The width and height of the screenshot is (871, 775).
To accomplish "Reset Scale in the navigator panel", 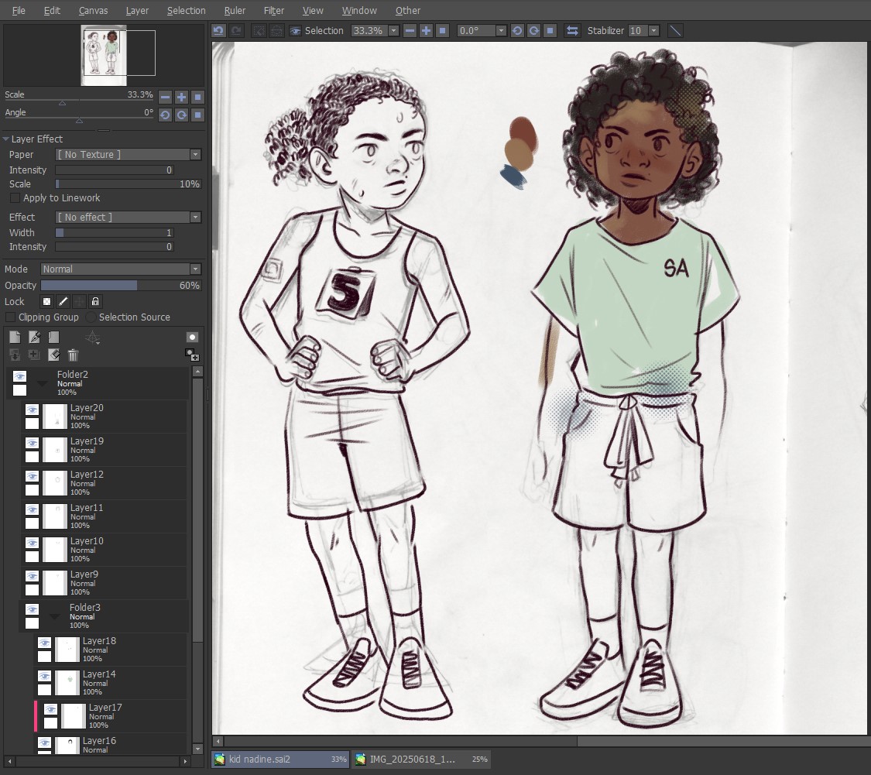I will pos(197,98).
